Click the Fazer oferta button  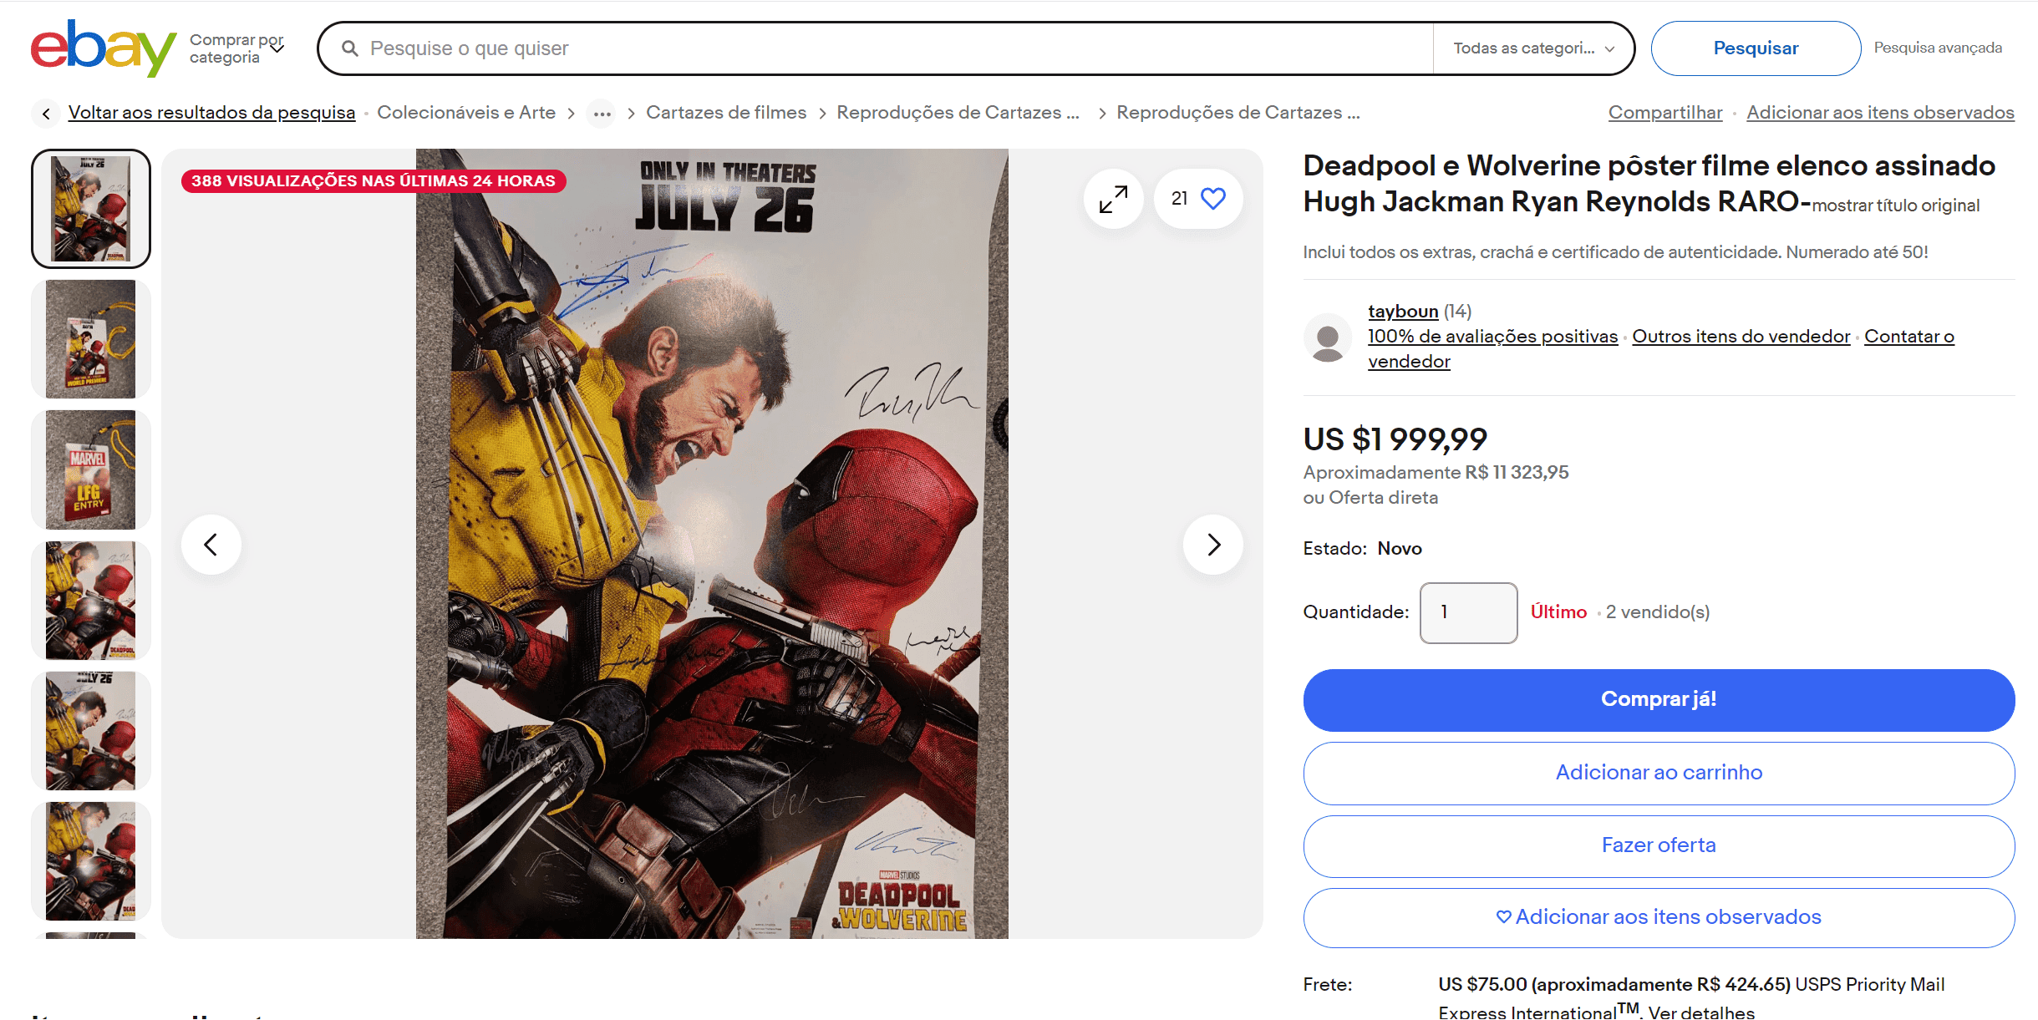[x=1659, y=845]
